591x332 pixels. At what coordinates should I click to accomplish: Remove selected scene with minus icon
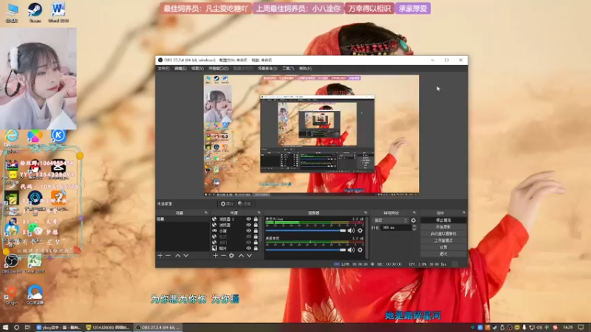pyautogui.click(x=168, y=255)
